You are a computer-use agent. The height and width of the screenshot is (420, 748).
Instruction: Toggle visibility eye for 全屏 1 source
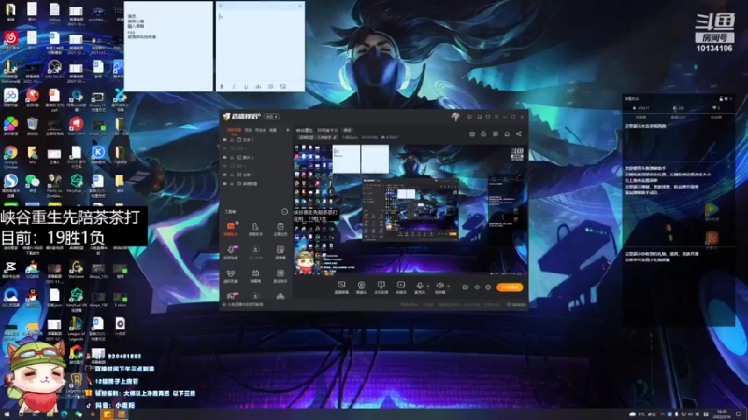coord(224,175)
